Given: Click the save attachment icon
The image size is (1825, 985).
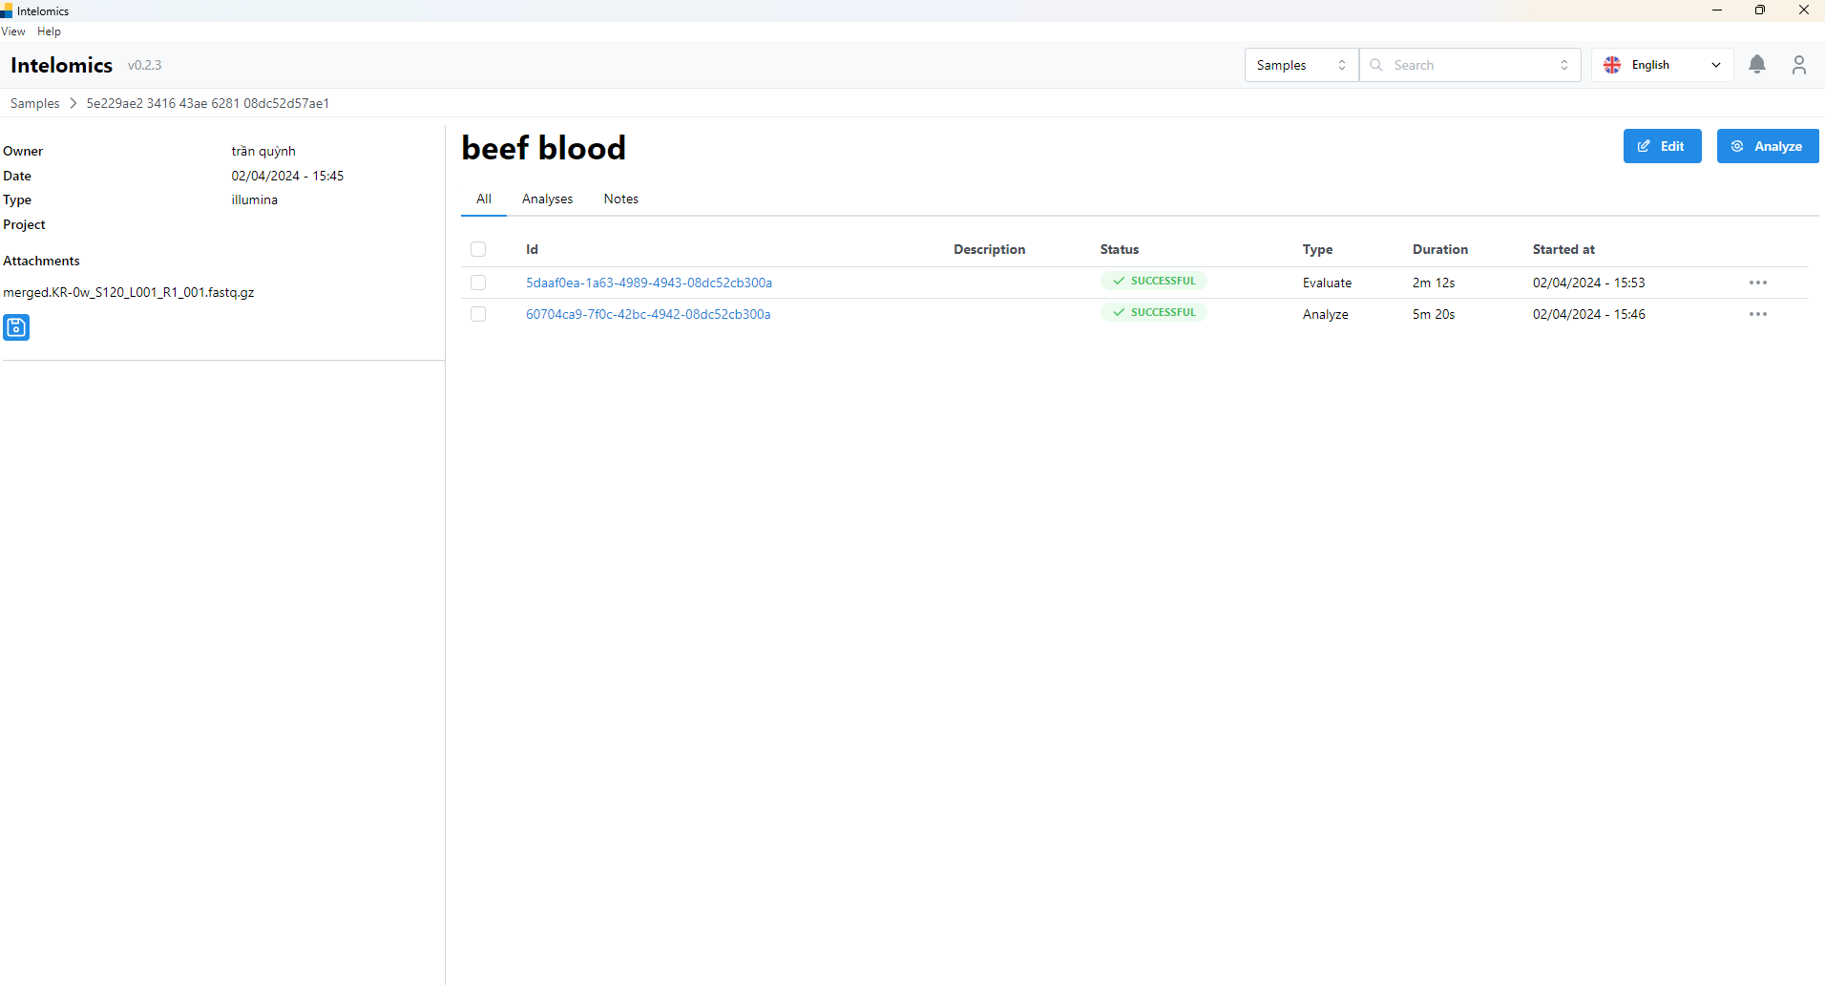Looking at the screenshot, I should (x=16, y=327).
